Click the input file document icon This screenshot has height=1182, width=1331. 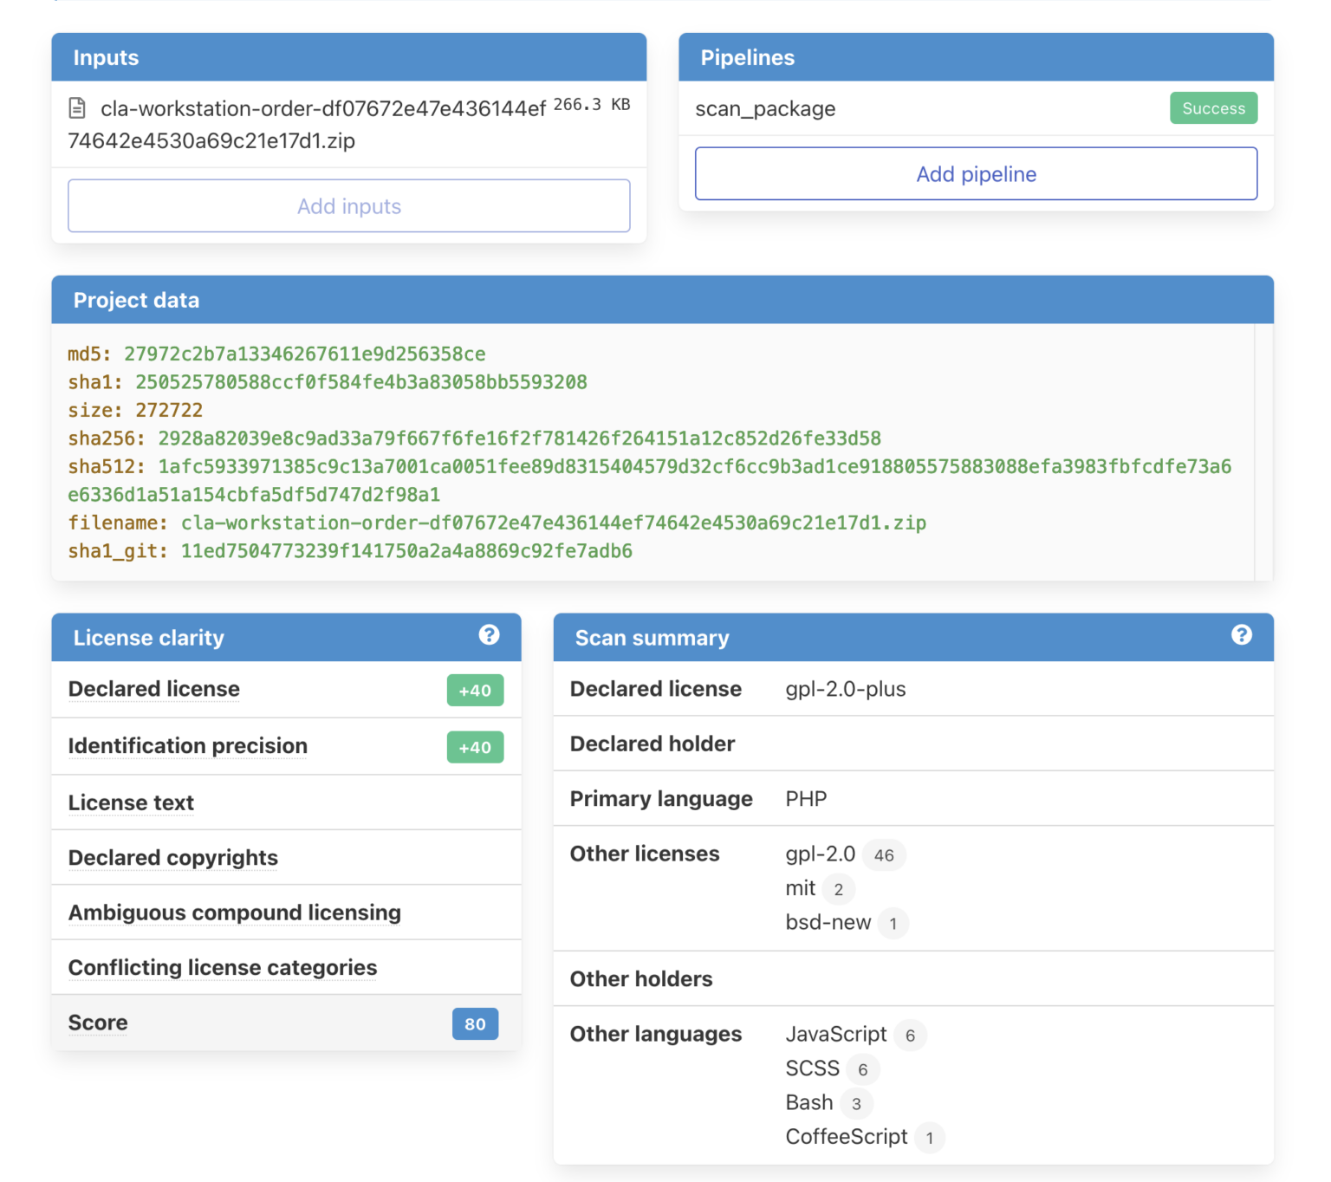point(77,108)
